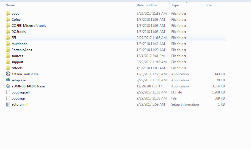Click the 'bootmgr.efi' file name

[20, 92]
